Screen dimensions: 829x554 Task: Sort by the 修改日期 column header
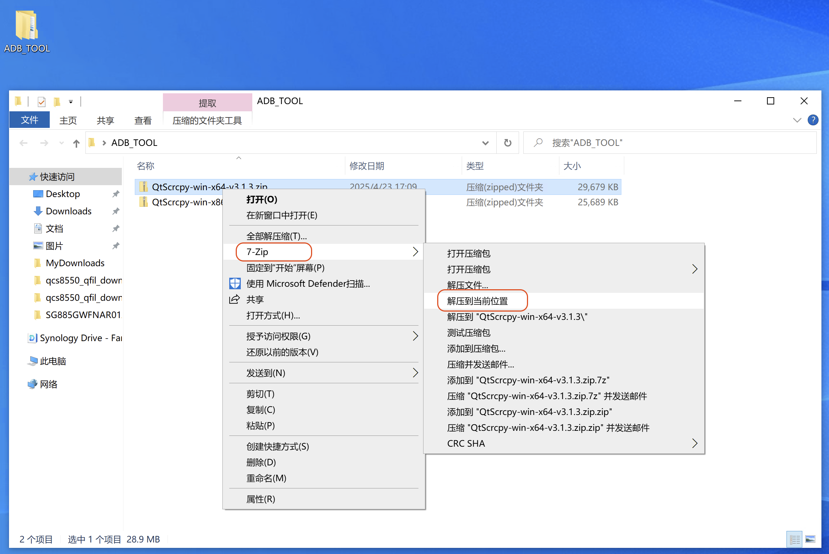[367, 166]
